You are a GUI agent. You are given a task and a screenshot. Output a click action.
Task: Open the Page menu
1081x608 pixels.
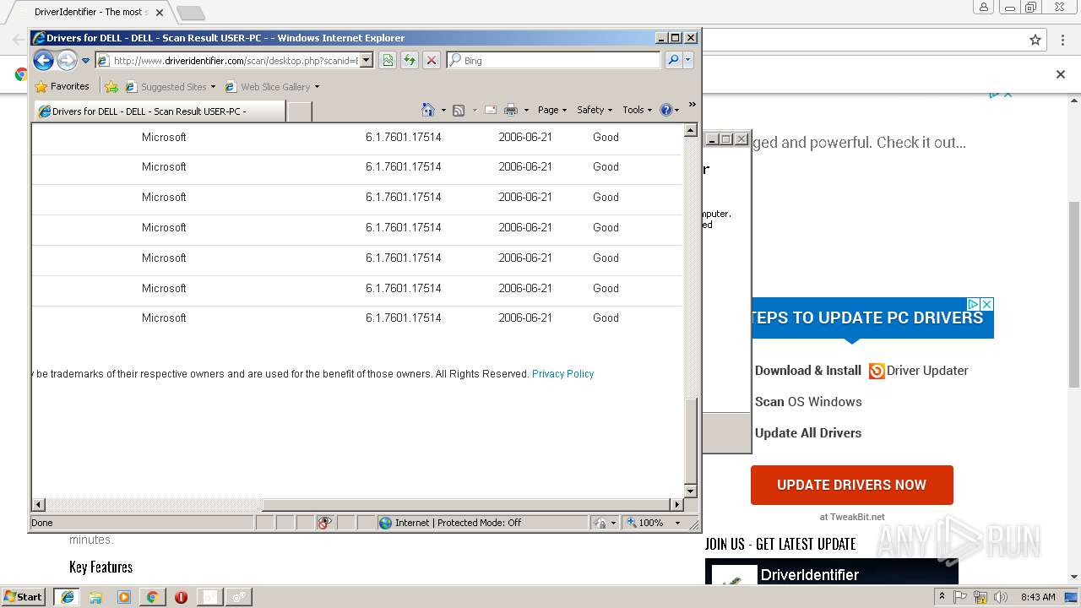click(x=552, y=110)
